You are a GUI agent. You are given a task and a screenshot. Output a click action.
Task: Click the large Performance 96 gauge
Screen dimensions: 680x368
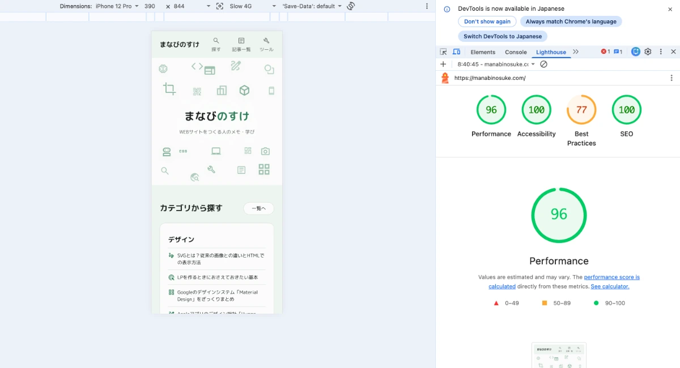pyautogui.click(x=559, y=215)
